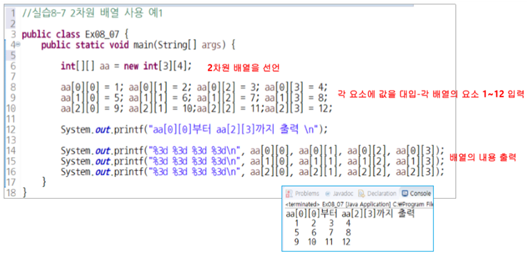Click the red note 배열의 내용 출력
This screenshot has height=255, width=528.
tap(483, 157)
